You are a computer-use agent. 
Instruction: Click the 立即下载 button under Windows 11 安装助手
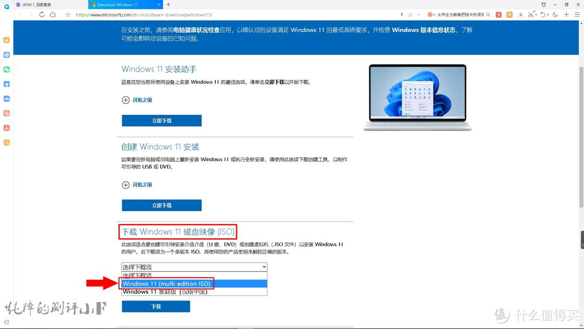[x=161, y=120]
